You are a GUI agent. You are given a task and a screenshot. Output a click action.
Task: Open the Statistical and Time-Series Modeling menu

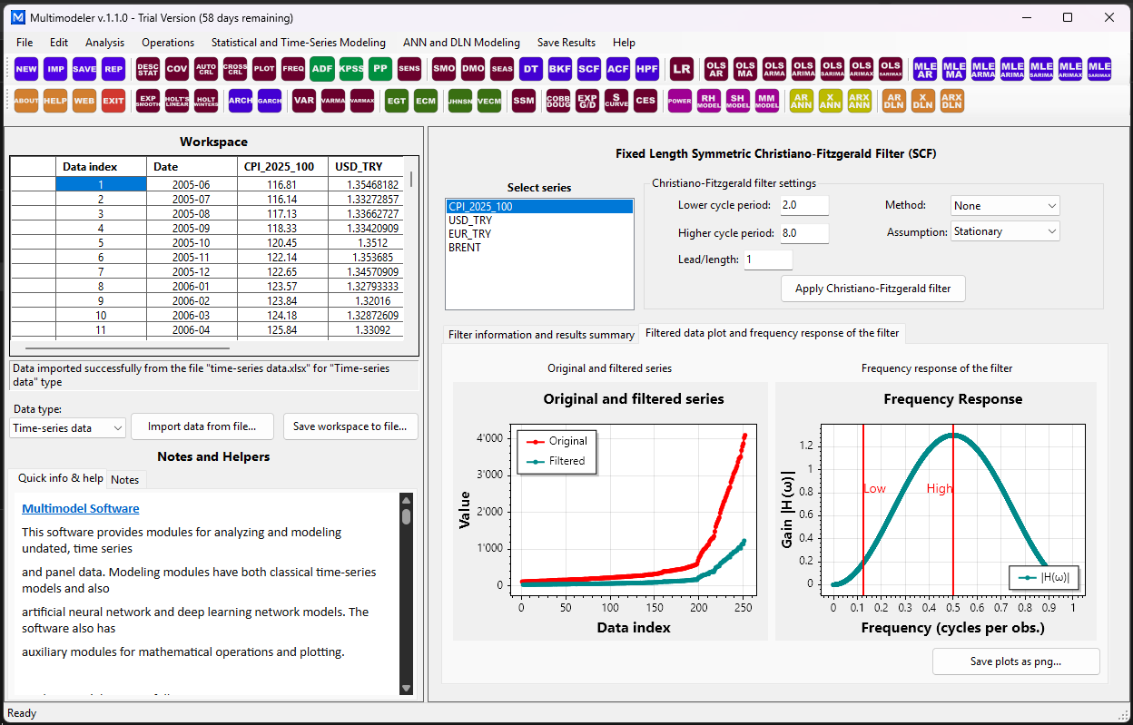coord(299,43)
